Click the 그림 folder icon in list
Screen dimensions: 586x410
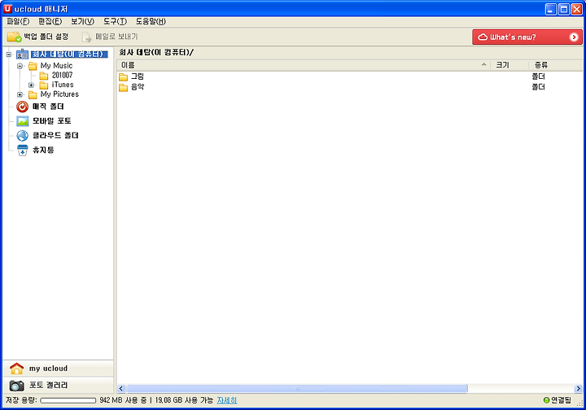tap(124, 77)
